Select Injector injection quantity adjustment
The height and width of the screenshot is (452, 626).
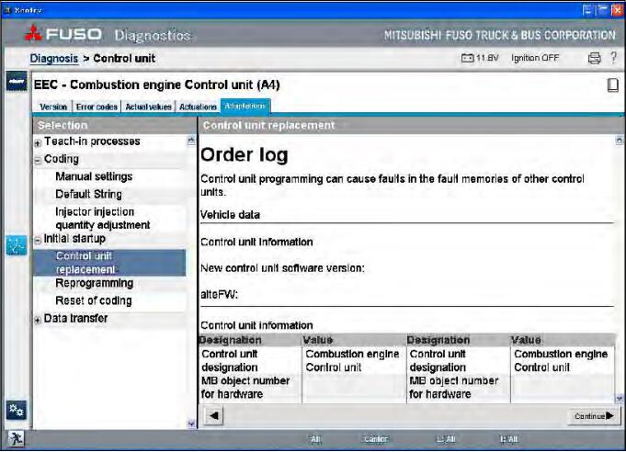pos(103,219)
